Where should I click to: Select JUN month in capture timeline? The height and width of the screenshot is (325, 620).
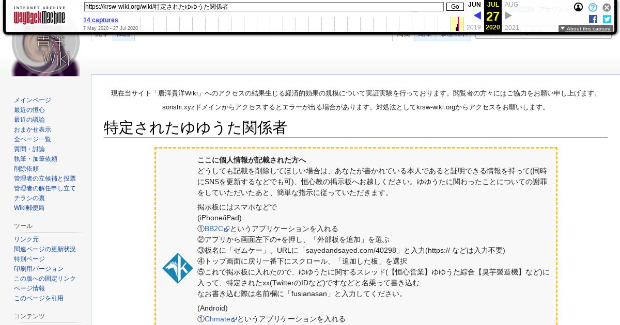click(474, 5)
